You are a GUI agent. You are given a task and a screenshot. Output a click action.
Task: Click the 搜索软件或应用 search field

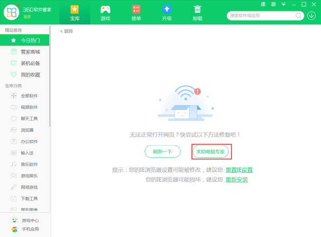(259, 16)
